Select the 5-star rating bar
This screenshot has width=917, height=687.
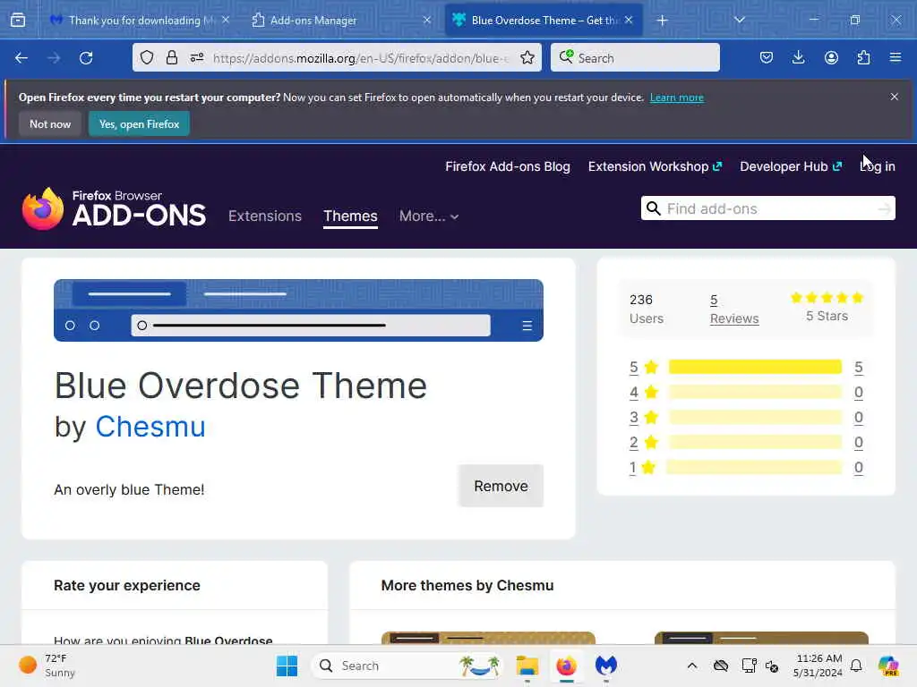(754, 367)
